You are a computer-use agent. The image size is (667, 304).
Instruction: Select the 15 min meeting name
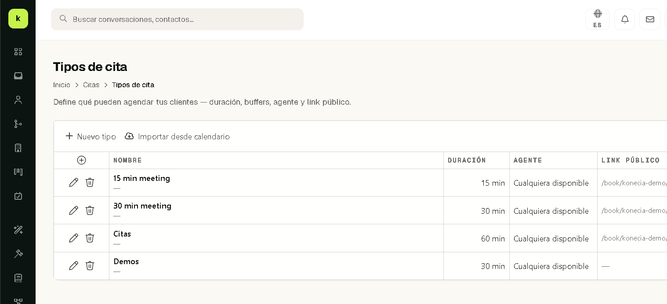(x=141, y=178)
